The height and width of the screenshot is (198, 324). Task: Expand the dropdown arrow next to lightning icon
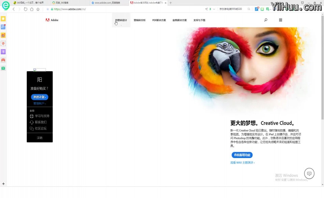[x=214, y=9]
